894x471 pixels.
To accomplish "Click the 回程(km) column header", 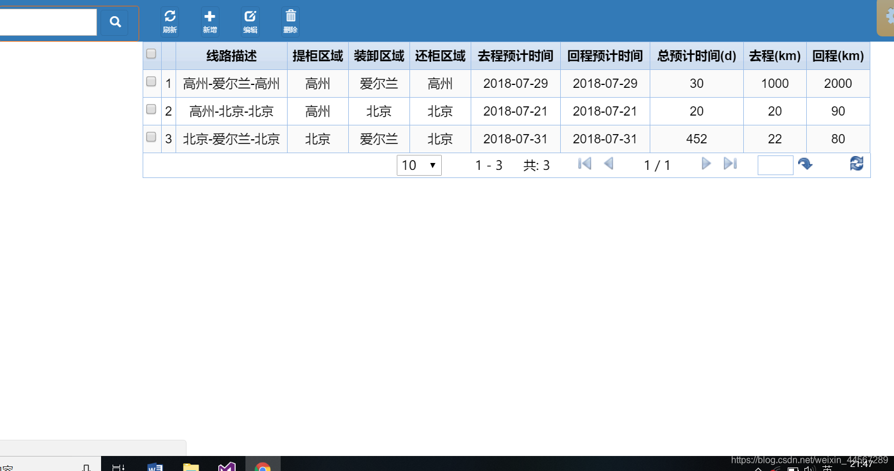I will [x=838, y=56].
